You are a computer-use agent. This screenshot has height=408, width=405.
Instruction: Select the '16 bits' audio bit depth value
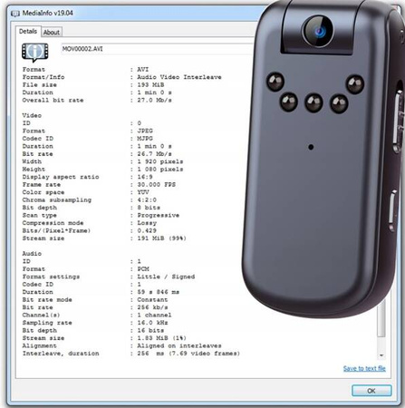(x=150, y=330)
